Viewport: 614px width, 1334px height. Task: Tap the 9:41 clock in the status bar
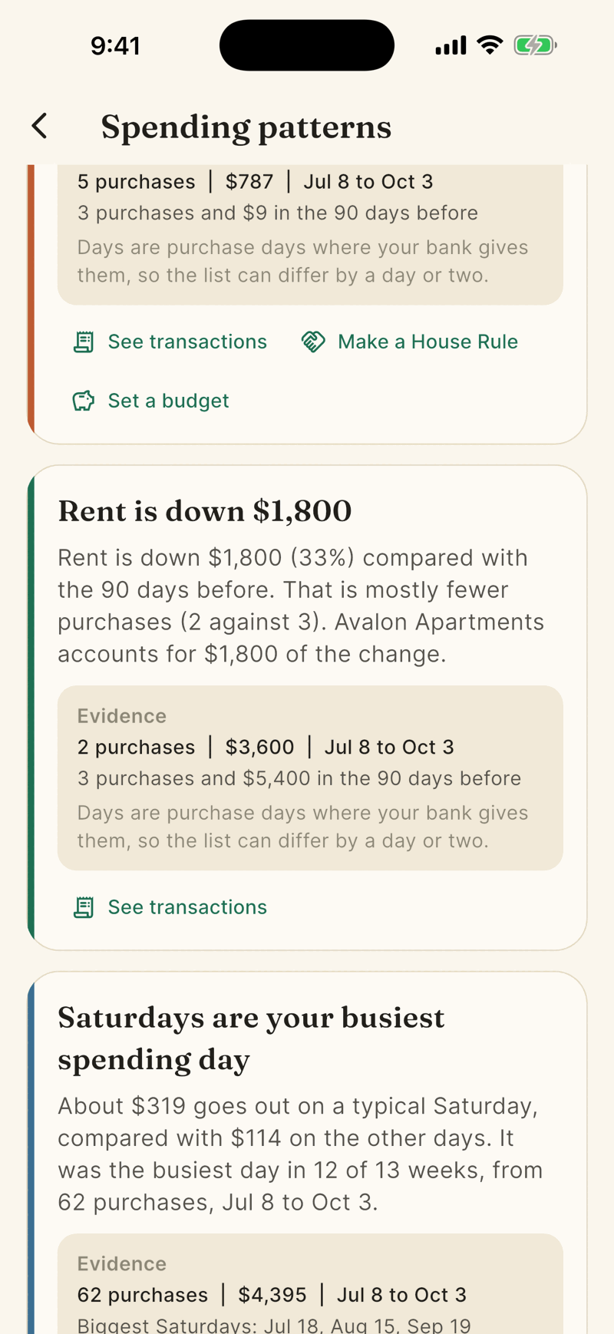point(116,46)
